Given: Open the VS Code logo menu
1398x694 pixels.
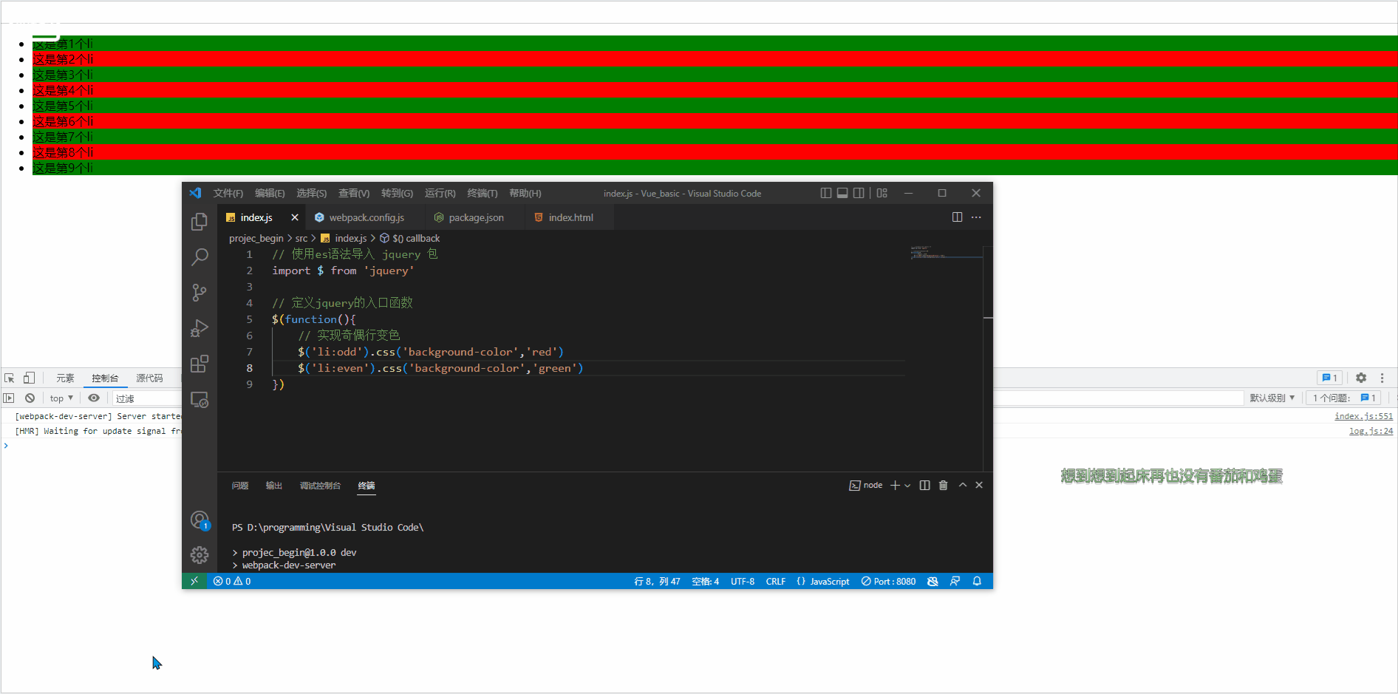Looking at the screenshot, I should click(x=195, y=193).
